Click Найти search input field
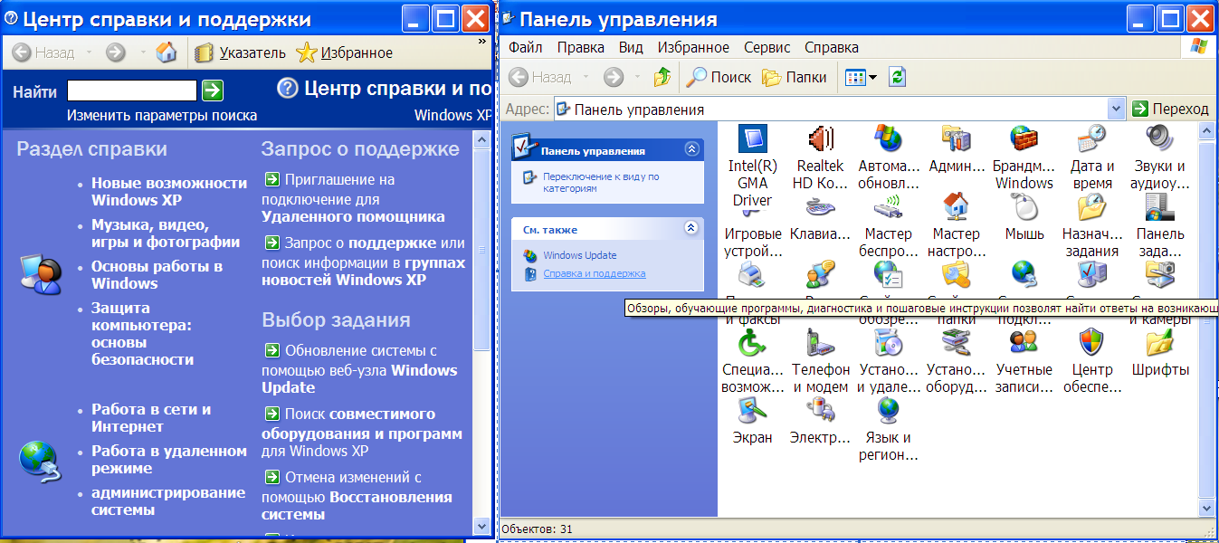The height and width of the screenshot is (543, 1219). click(132, 90)
